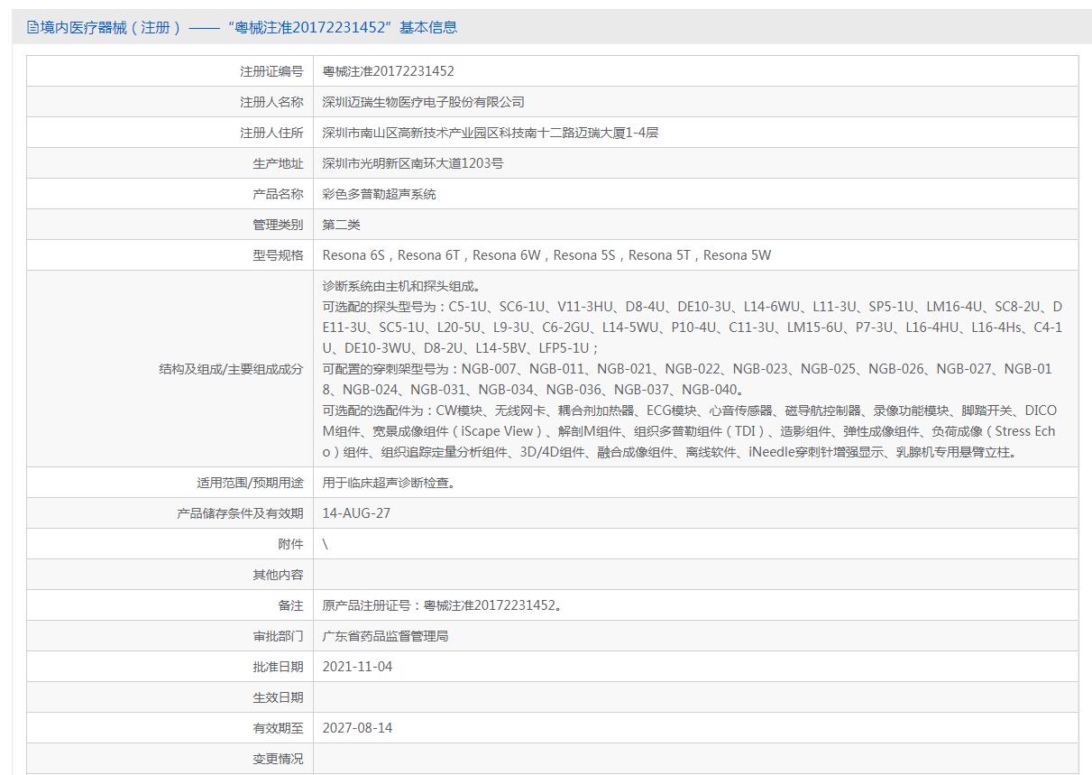Viewport: 1092px width, 775px height.
Task: Select 第二类 category value
Action: click(342, 225)
